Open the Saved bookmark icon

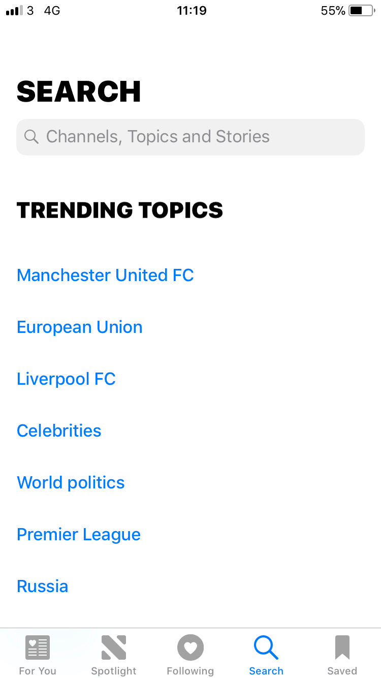342,648
